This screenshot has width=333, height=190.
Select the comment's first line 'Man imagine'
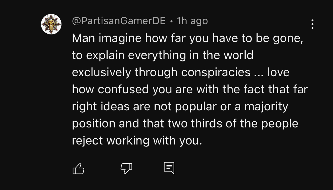coord(107,38)
